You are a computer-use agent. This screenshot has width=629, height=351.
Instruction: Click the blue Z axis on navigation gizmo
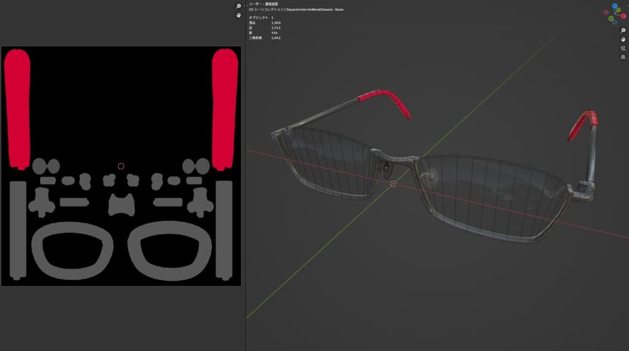click(x=614, y=6)
